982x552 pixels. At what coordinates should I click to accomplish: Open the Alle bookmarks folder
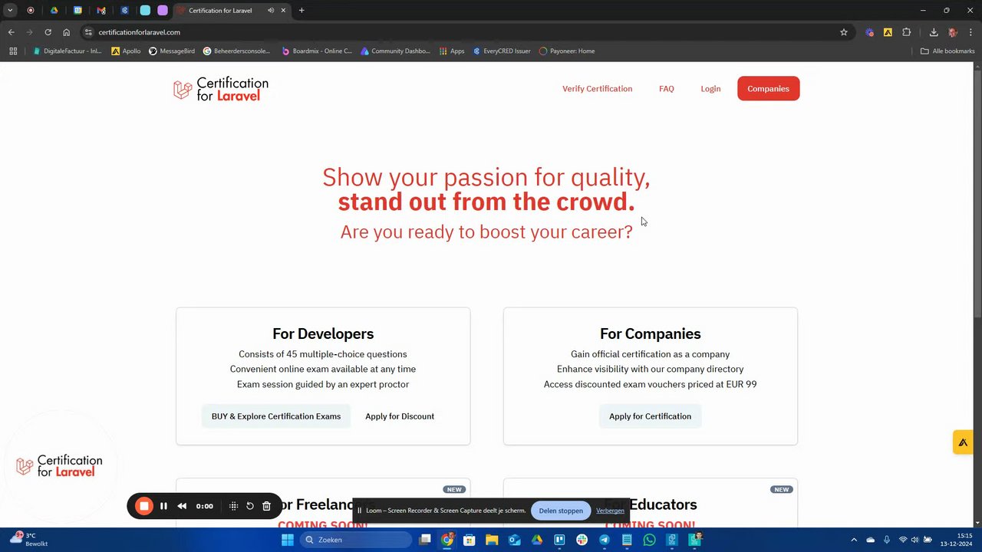point(947,51)
